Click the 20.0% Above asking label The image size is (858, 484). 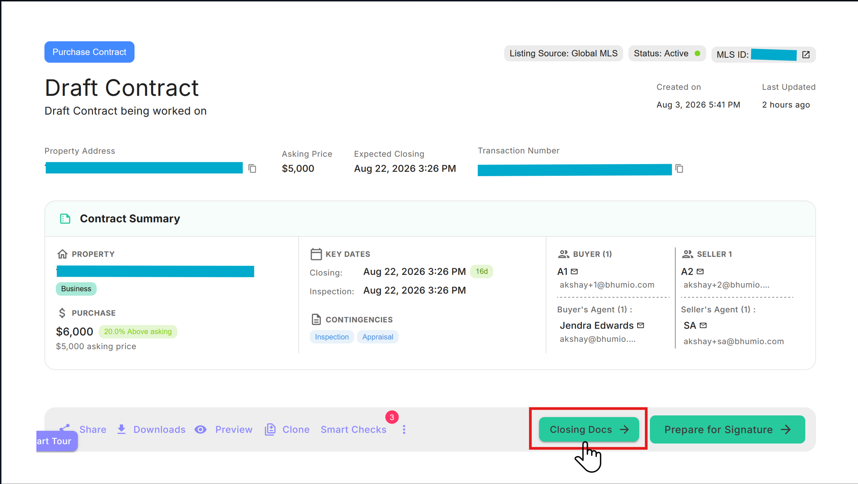[x=138, y=332]
